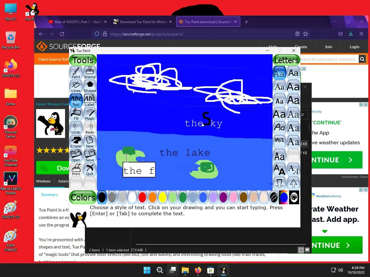Toggle bold text style in Letters panel
Viewport: 370px width, 277px height.
click(280, 170)
